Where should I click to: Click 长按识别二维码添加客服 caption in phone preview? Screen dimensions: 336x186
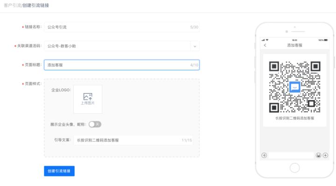click(x=294, y=118)
